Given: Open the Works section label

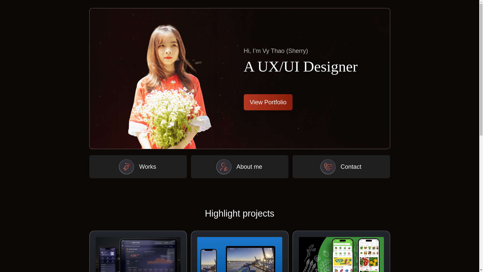Looking at the screenshot, I should point(147,167).
